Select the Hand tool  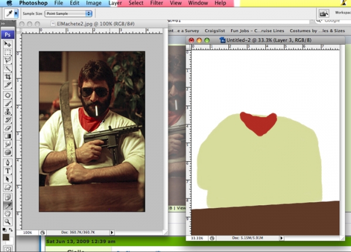(8, 214)
